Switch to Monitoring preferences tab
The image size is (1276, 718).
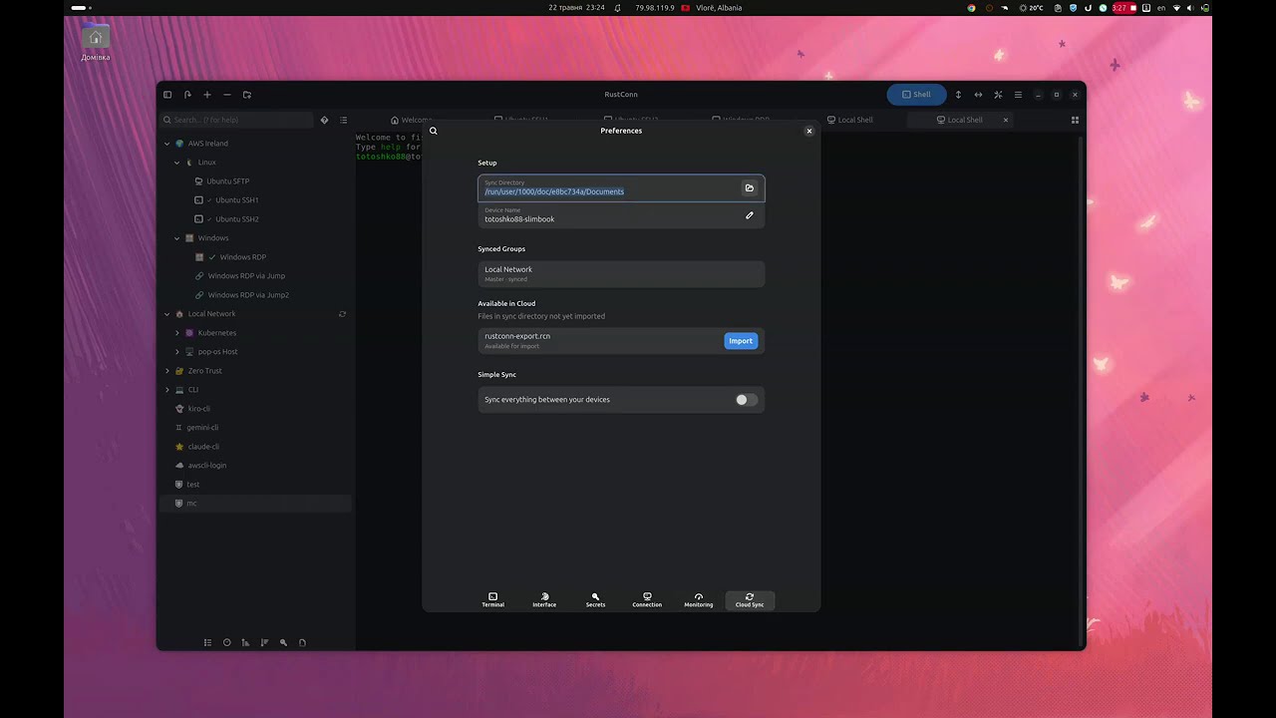click(x=698, y=599)
